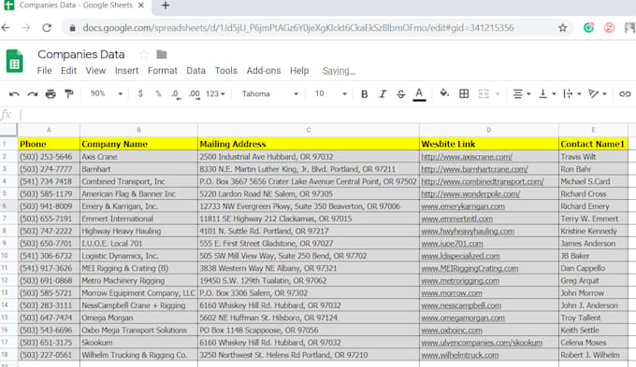This screenshot has width=636, height=367.
Task: Decrease decimal places
Action: click(176, 94)
